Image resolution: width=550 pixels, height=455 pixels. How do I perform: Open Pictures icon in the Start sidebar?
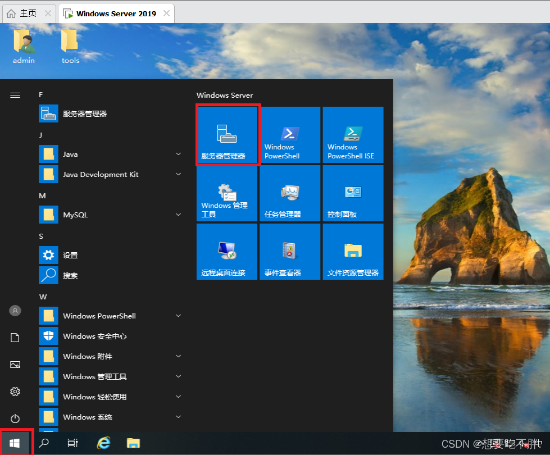(15, 365)
